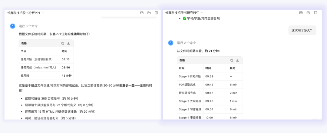Click the Stage 1 研究开始 cell

tap(190, 76)
